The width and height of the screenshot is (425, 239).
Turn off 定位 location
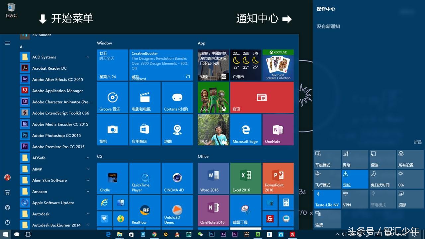coord(355,179)
